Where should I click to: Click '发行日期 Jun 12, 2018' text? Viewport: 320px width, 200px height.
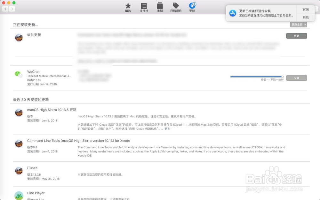pyautogui.click(x=42, y=84)
